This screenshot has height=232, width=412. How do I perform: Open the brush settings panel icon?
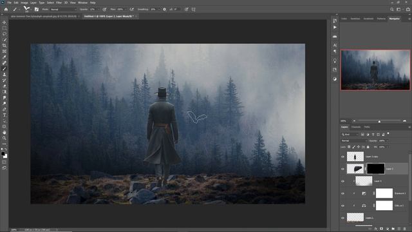pos(37,9)
